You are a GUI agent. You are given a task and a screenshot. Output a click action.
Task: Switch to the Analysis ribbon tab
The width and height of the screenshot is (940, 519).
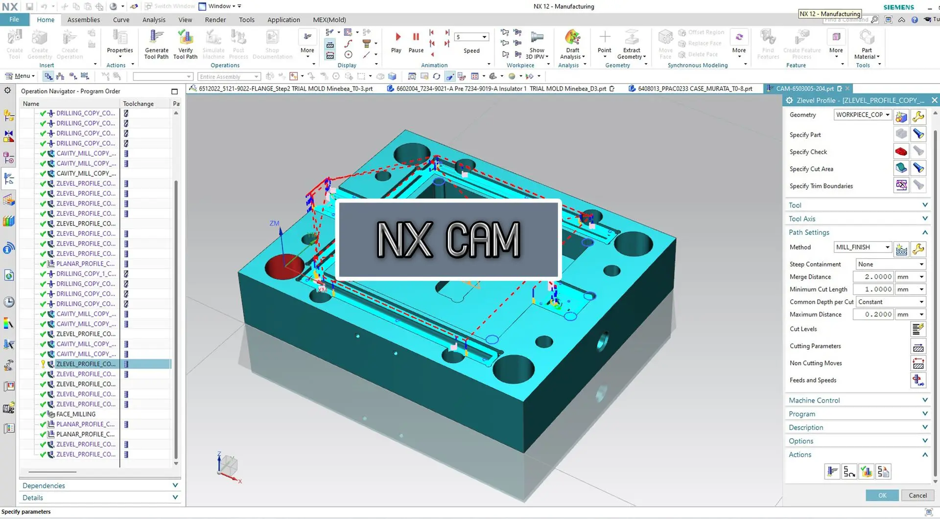pyautogui.click(x=154, y=20)
